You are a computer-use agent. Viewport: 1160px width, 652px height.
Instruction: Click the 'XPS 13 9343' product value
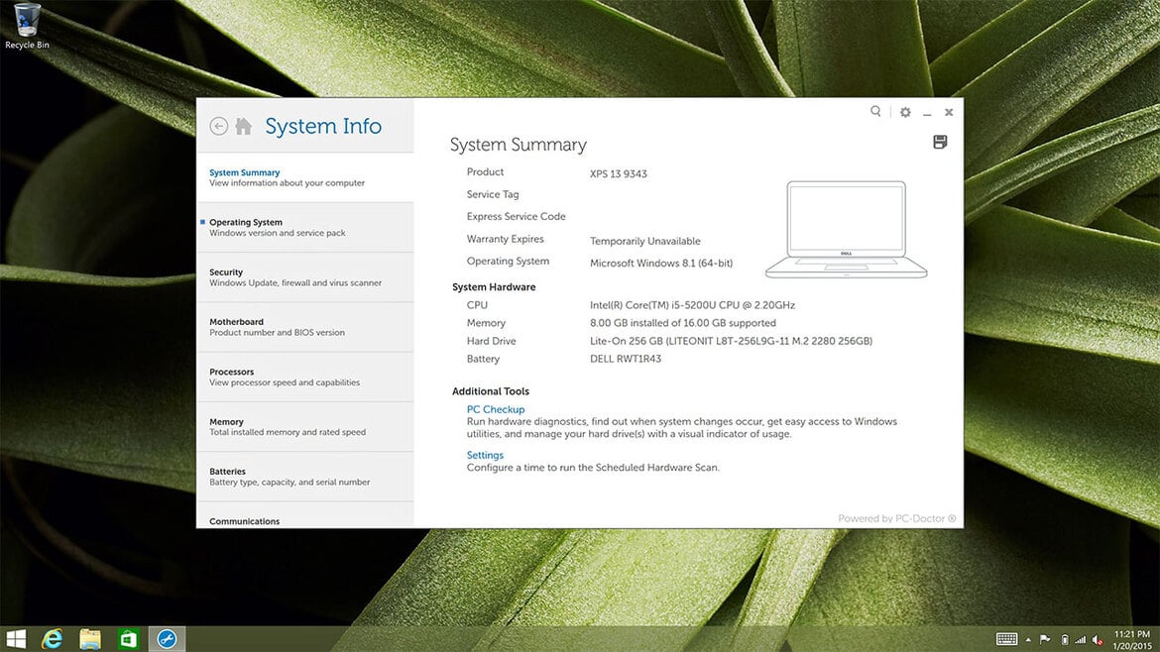[x=619, y=173]
